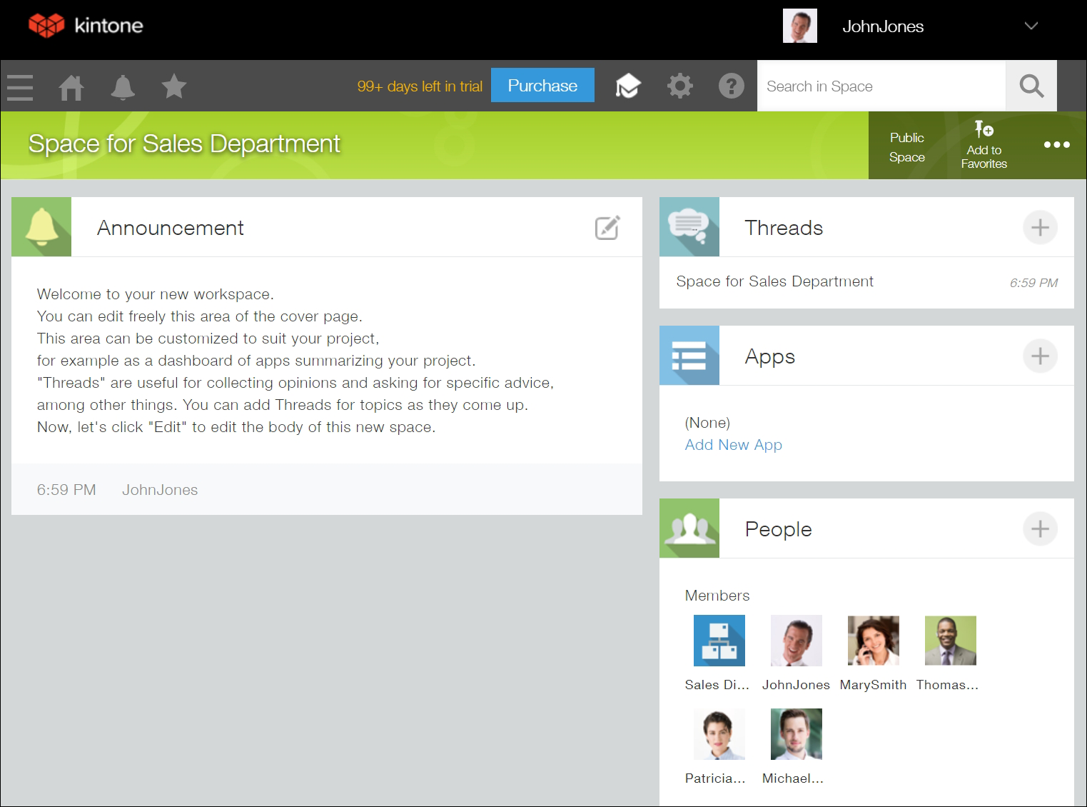The width and height of the screenshot is (1087, 807).
Task: Expand the JohnJones account menu
Action: [1030, 26]
